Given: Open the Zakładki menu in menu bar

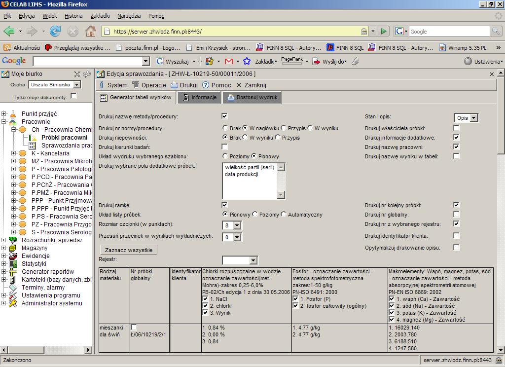Looking at the screenshot, I should pyautogui.click(x=100, y=16).
